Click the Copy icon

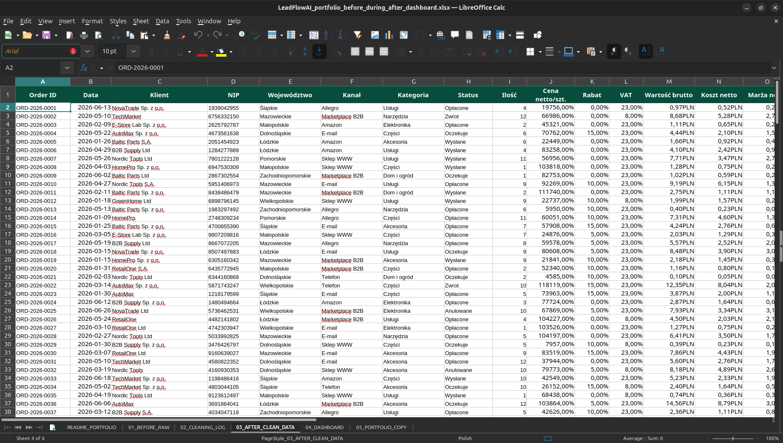click(130, 35)
